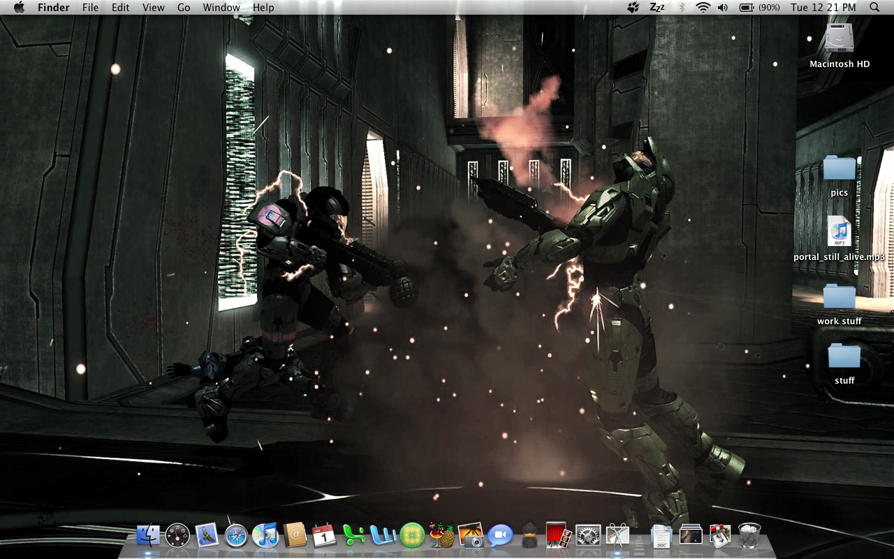Open the Trash in the Dock

click(749, 536)
